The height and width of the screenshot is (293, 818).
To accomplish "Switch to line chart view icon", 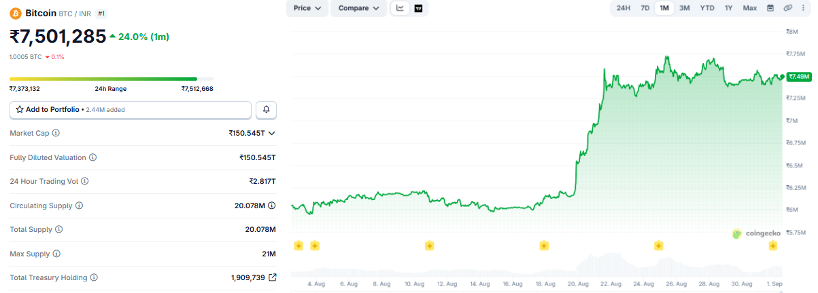I will coord(401,8).
